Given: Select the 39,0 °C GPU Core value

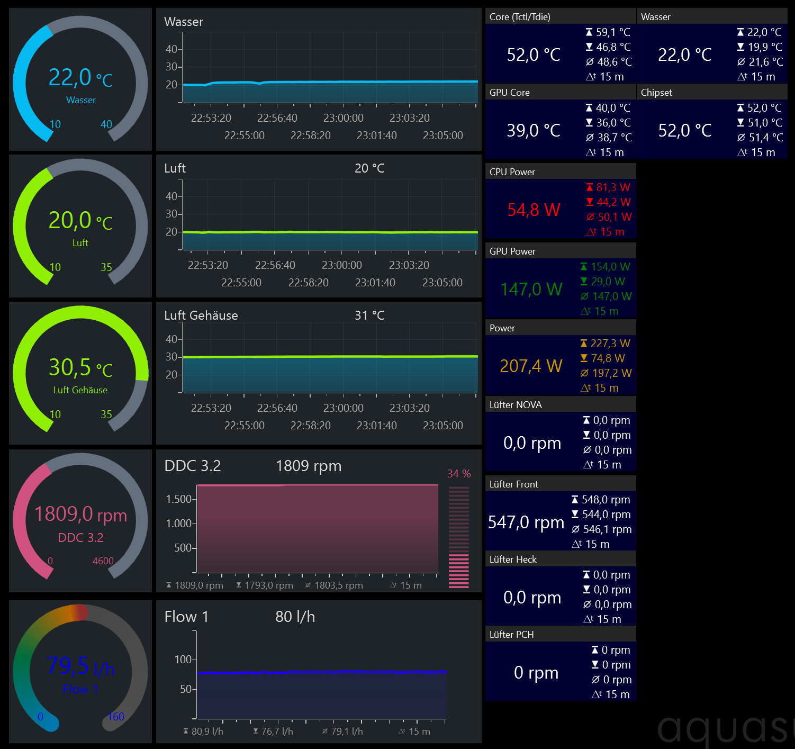Looking at the screenshot, I should pos(534,130).
